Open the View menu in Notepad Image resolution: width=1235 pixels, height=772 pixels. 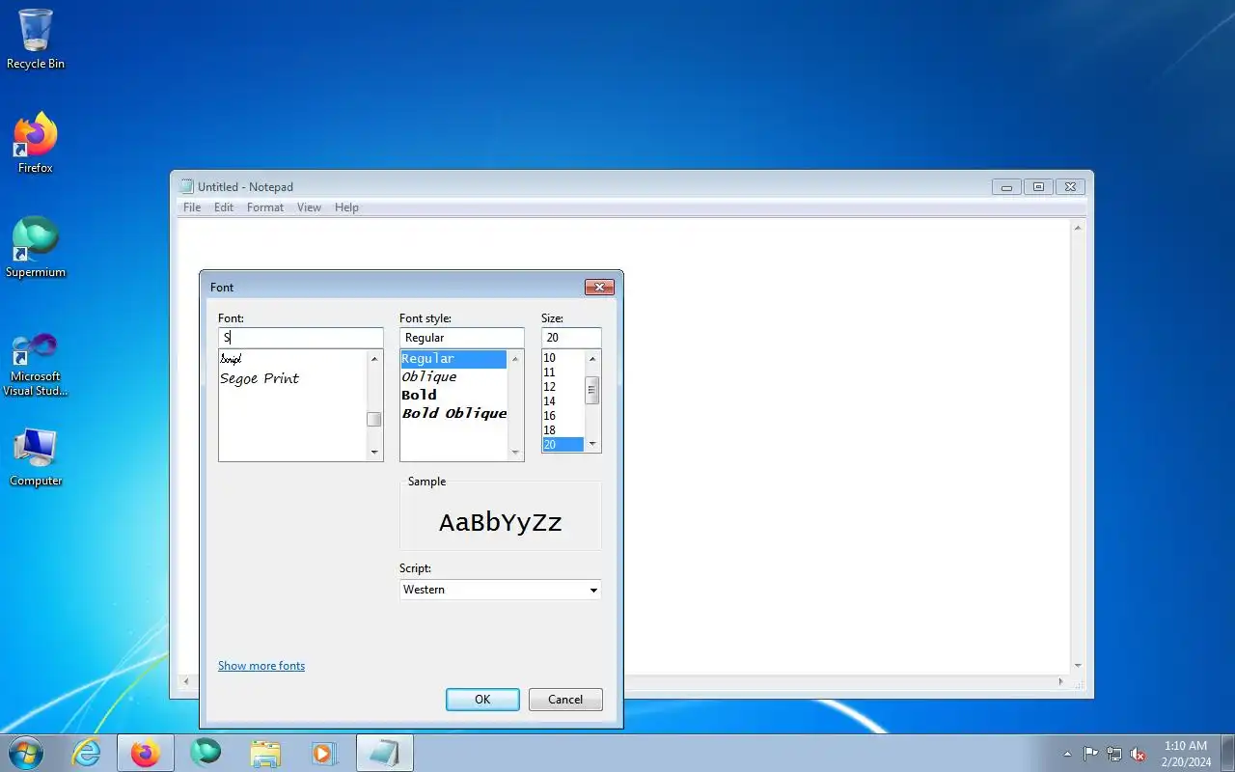click(309, 207)
